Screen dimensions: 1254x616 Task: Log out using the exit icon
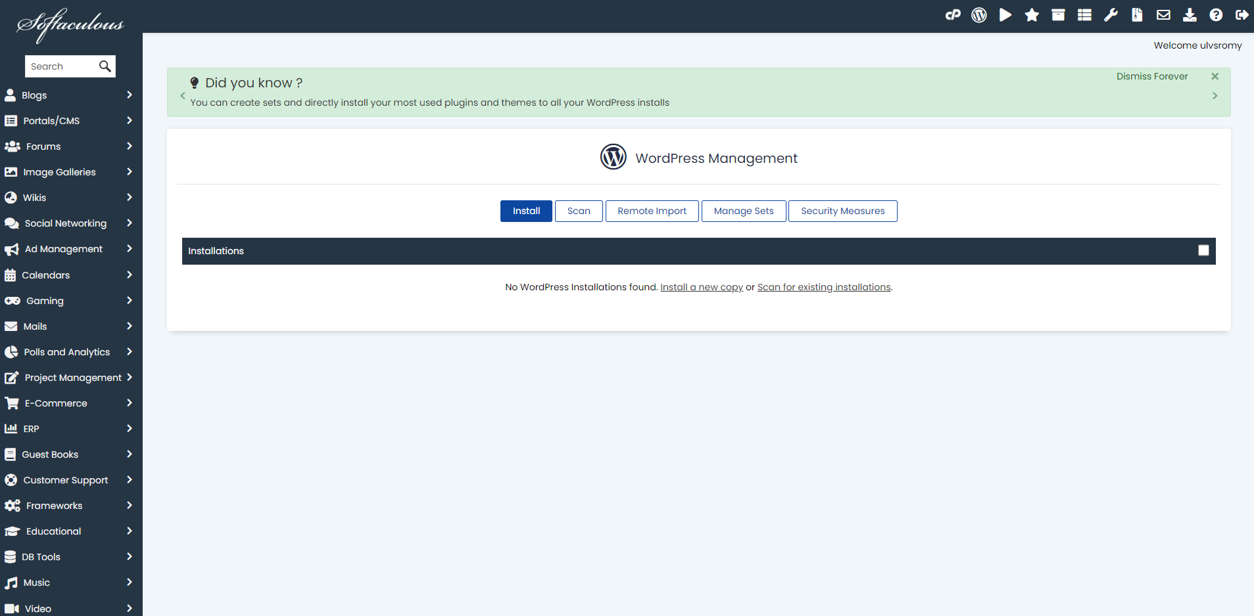[1242, 14]
